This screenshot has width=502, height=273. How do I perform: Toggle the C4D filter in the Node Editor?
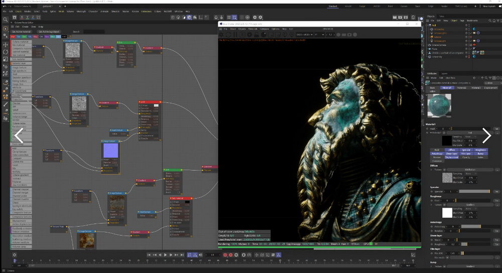tap(64, 37)
